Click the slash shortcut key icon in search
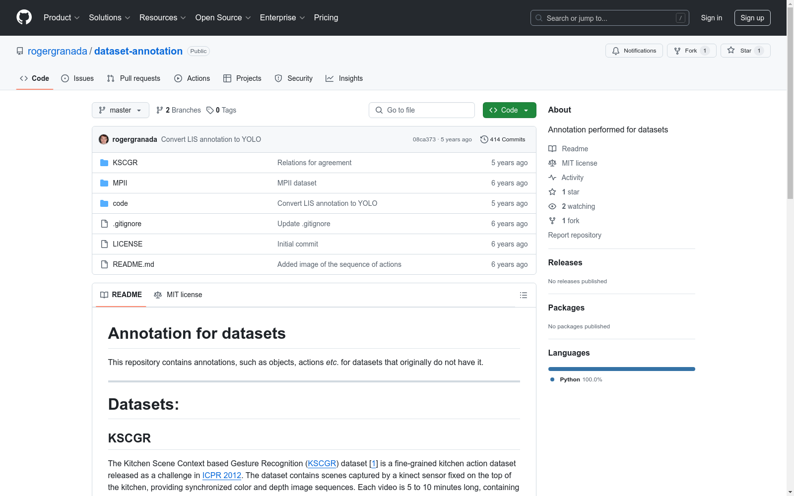 click(x=681, y=18)
